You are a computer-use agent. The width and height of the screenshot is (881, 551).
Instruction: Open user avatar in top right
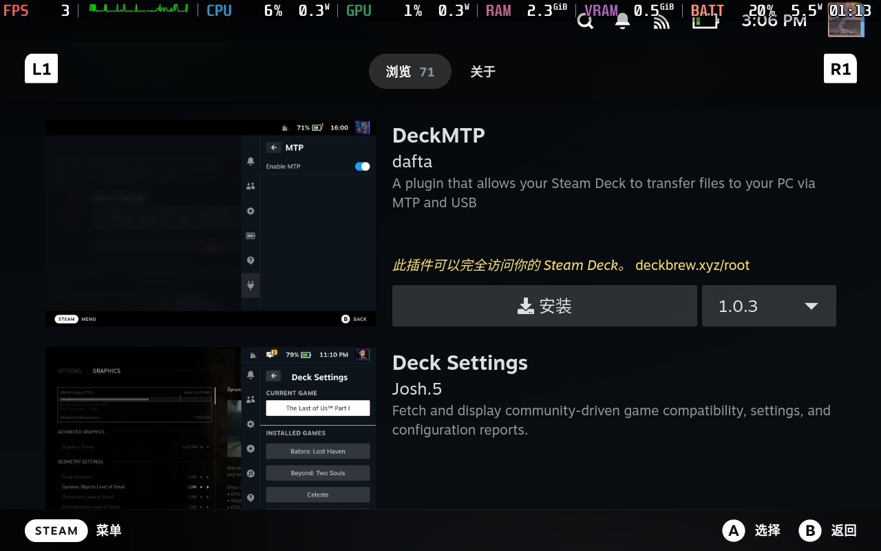coord(845,20)
